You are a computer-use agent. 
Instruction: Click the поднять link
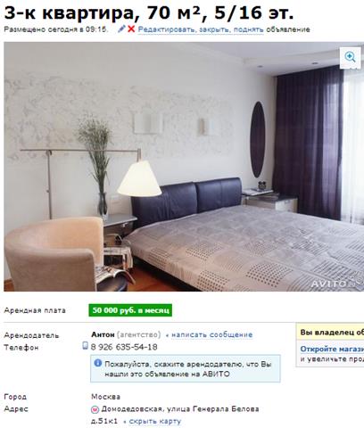(x=248, y=29)
